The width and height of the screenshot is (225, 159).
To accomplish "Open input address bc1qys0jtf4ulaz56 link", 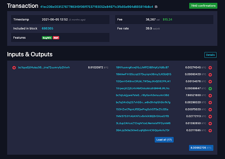I will pos(44,68).
